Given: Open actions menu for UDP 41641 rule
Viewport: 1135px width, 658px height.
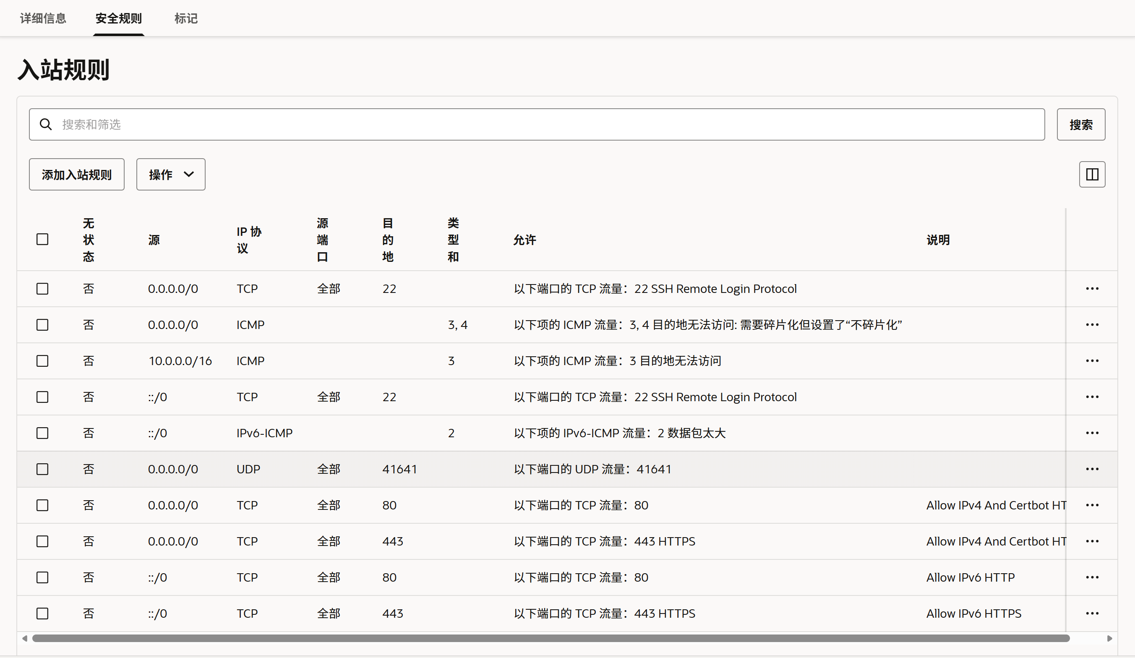Looking at the screenshot, I should point(1092,469).
